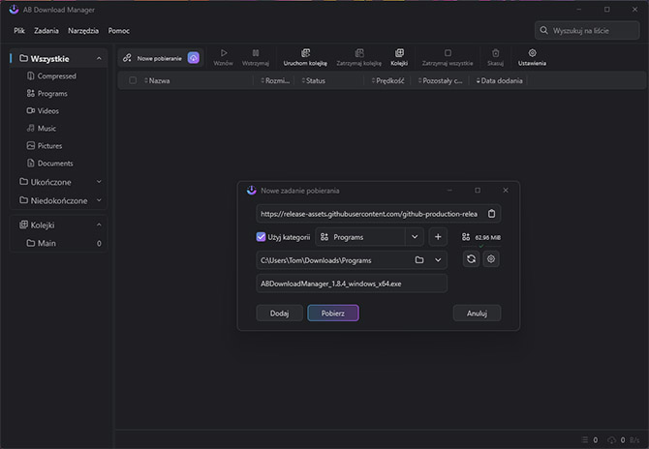This screenshot has width=649, height=449.
Task: Click the paste URL clipboard icon
Action: coord(491,214)
